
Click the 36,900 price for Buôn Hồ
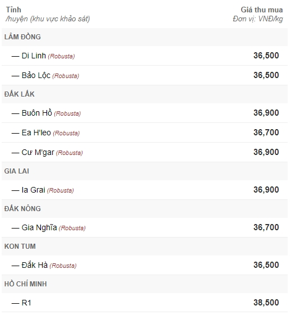point(266,113)
